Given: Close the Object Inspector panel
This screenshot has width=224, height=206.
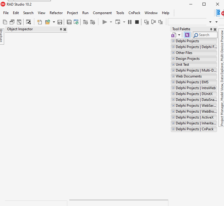Looking at the screenshot, I should coord(65,29).
